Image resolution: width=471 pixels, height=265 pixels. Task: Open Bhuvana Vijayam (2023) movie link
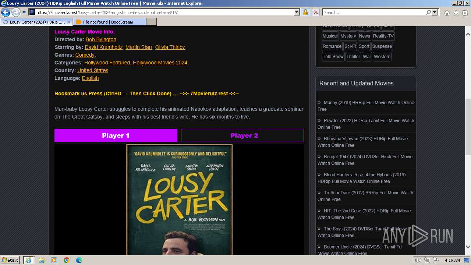(x=363, y=142)
